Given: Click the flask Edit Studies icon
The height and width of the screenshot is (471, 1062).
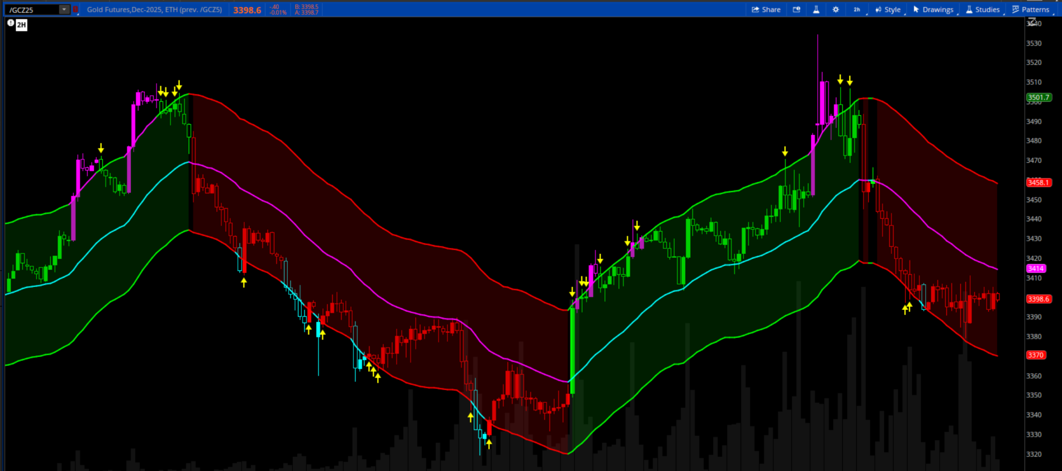Looking at the screenshot, I should (816, 10).
